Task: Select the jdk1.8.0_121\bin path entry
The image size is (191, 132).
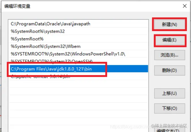Action: pyautogui.click(x=79, y=69)
